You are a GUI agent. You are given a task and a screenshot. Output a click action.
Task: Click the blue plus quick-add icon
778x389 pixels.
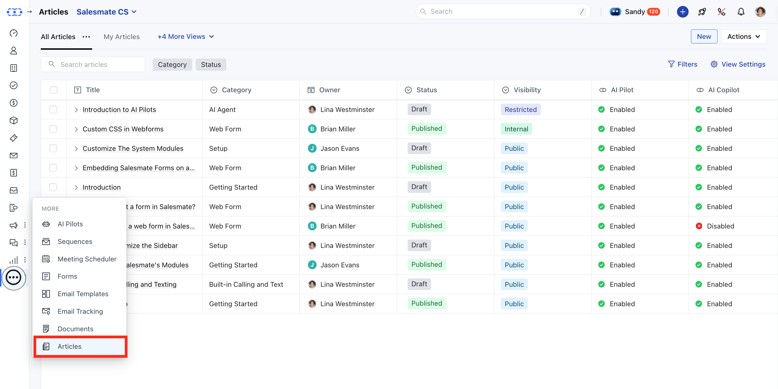point(682,12)
